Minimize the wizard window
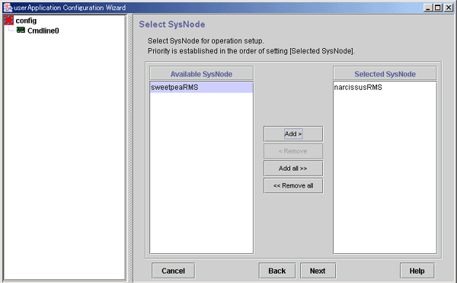Image resolution: width=457 pixels, height=283 pixels. pos(427,8)
